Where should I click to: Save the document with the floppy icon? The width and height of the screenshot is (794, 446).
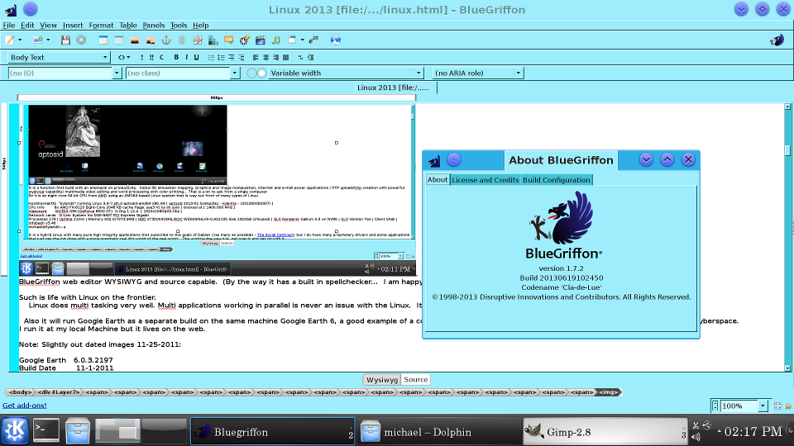point(65,40)
